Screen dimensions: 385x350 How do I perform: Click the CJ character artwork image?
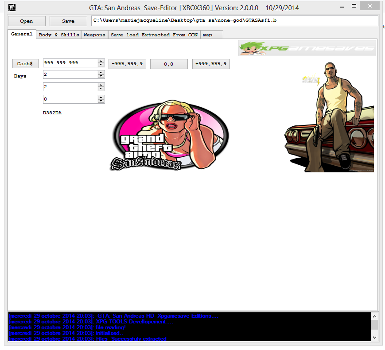click(330, 117)
